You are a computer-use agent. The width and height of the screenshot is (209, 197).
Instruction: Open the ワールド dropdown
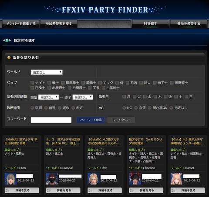click(x=47, y=72)
